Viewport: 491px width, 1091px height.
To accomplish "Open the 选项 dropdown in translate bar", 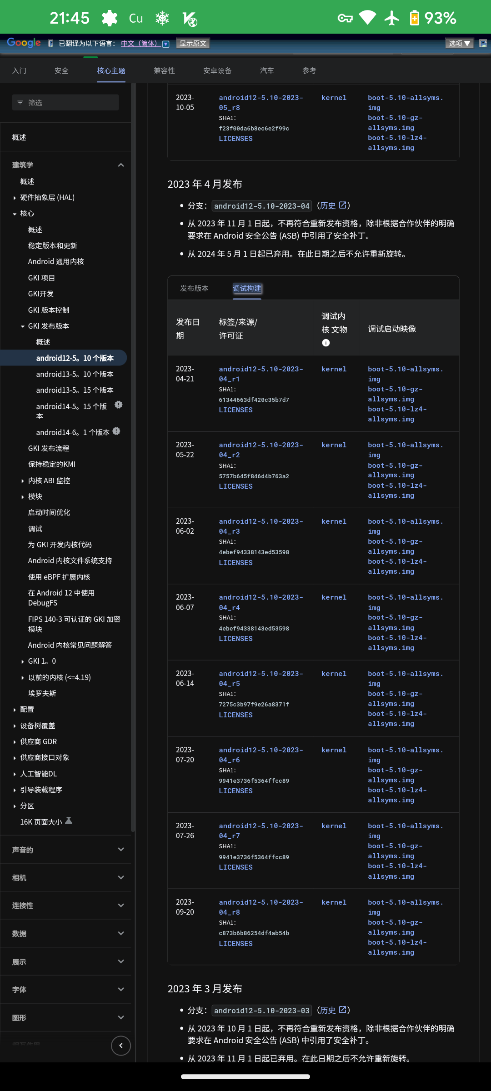I will click(x=459, y=43).
